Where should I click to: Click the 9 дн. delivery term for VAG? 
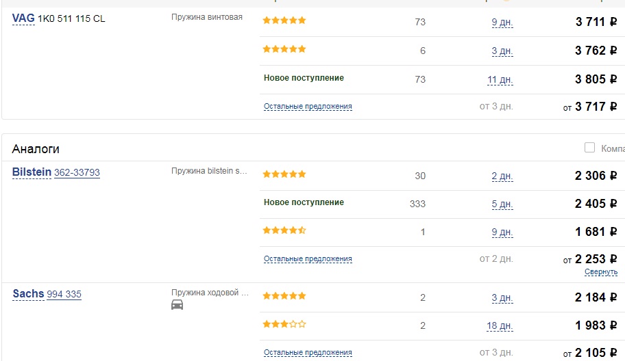click(502, 23)
